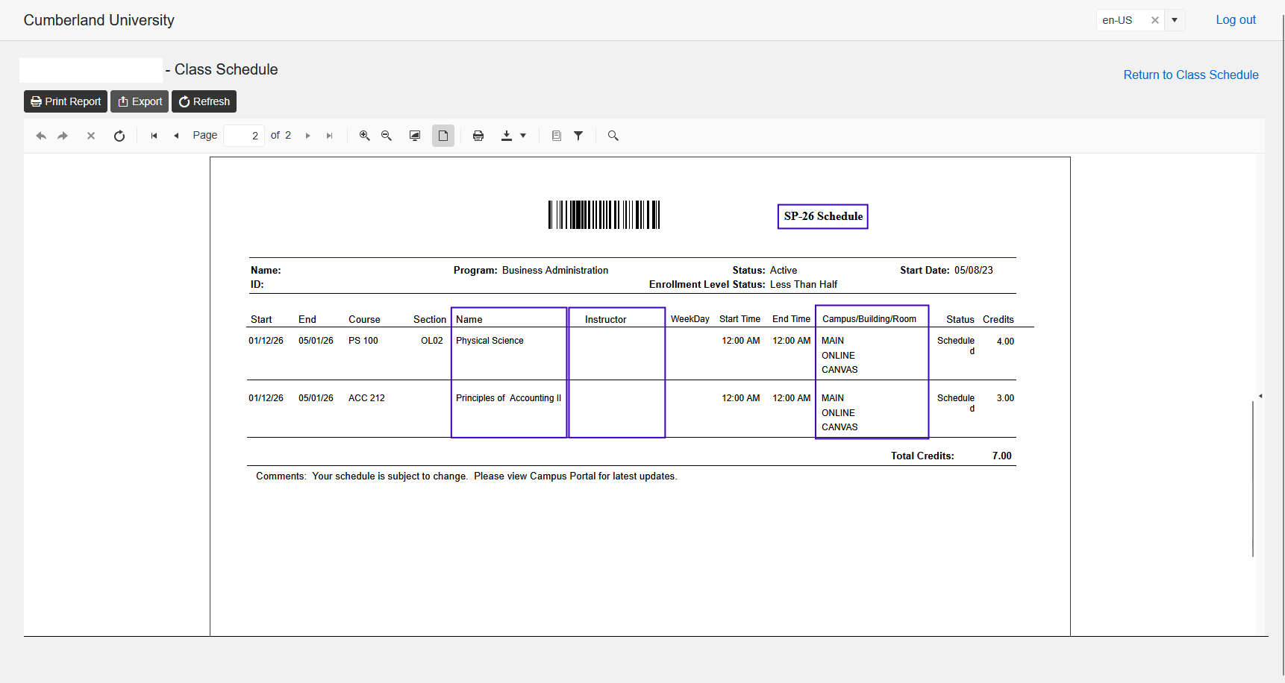Open the export format dropdown arrow
The image size is (1285, 683).
[523, 136]
